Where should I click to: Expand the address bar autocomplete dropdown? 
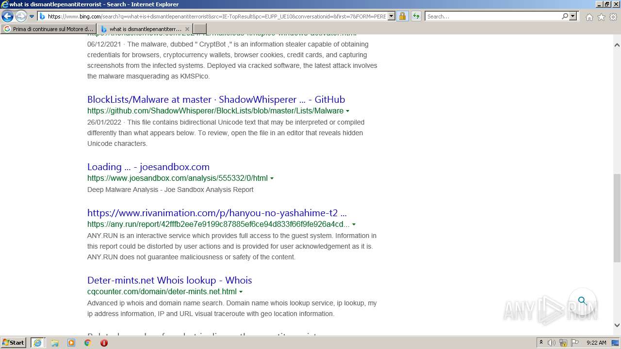392,16
